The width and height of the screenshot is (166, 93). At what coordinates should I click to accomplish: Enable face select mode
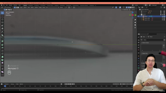pyautogui.click(x=18, y=7)
